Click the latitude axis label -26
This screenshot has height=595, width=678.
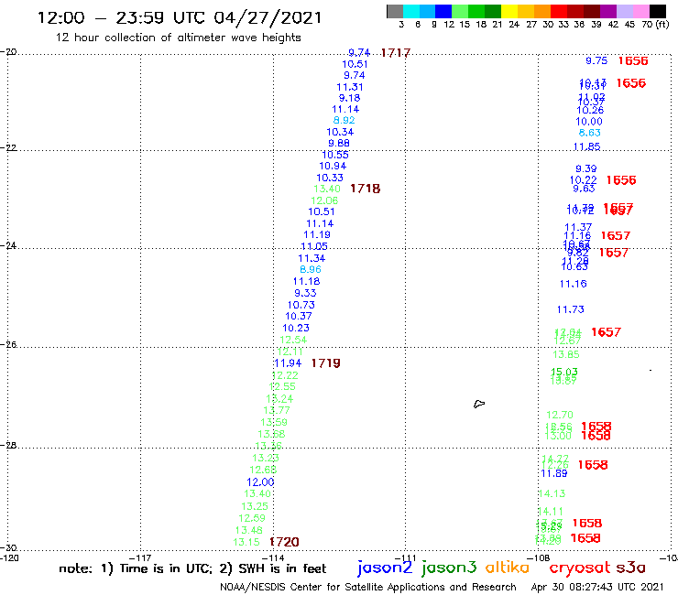pyautogui.click(x=8, y=345)
